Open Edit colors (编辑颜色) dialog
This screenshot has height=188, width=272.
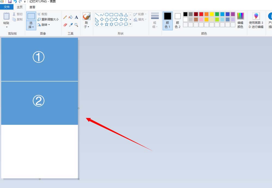click(240, 20)
